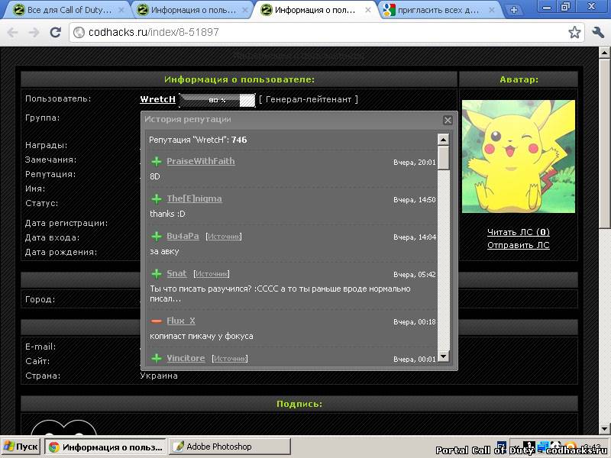Switch to the 'Все для Call of Duty' tab
The height and width of the screenshot is (458, 611).
coord(66,10)
